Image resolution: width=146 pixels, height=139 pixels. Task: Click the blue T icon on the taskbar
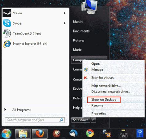point(140,133)
